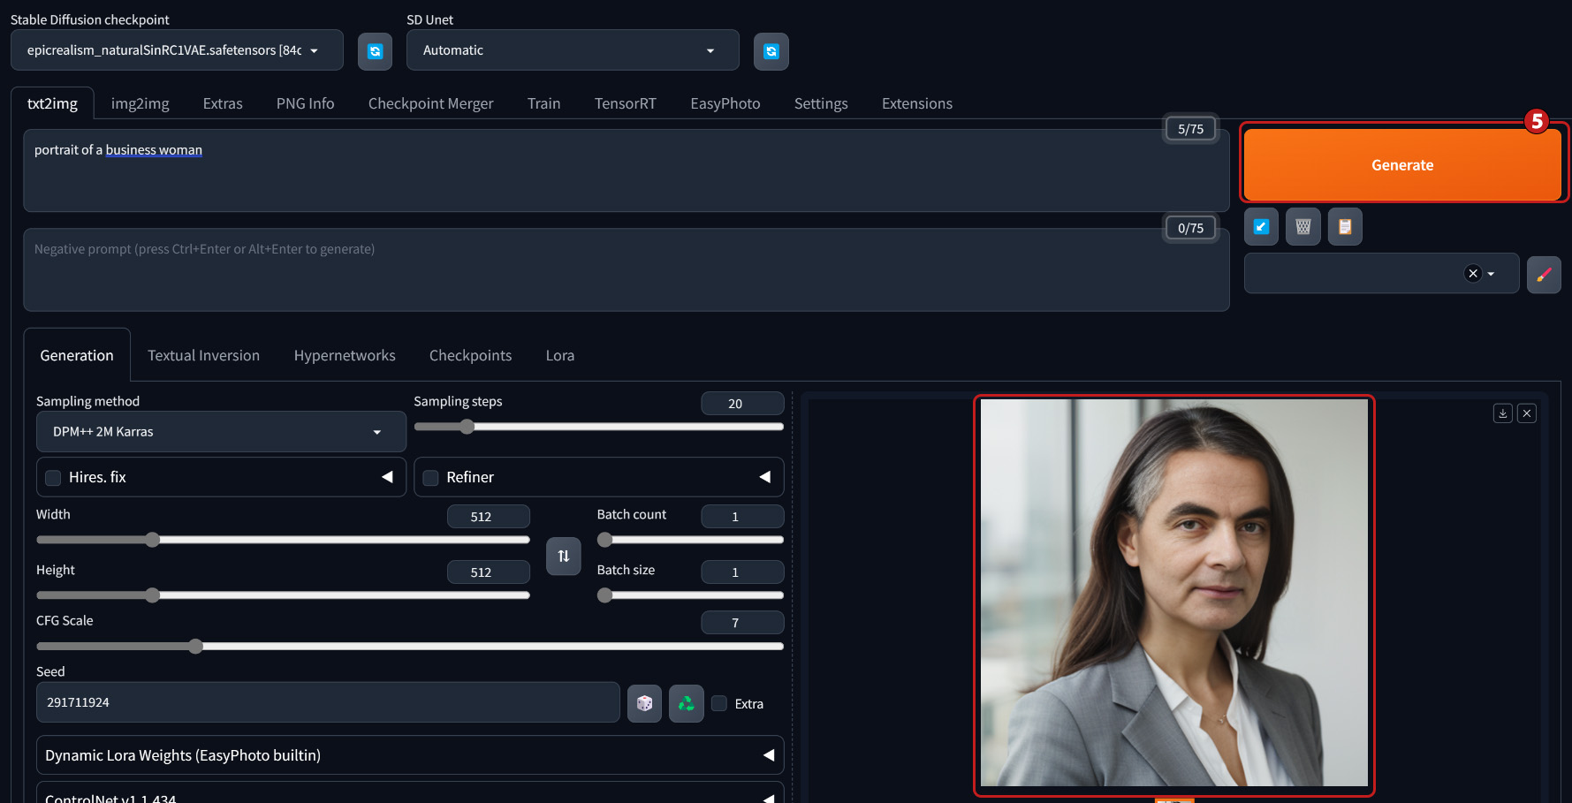
Task: Click the prompt text box
Action: [x=627, y=170]
